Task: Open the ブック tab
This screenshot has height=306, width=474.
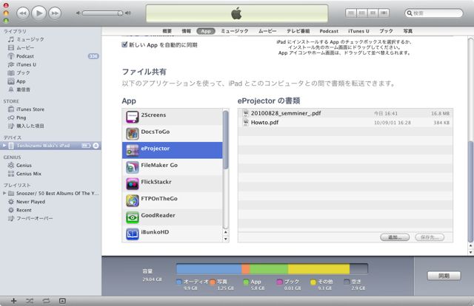Action: click(x=386, y=31)
